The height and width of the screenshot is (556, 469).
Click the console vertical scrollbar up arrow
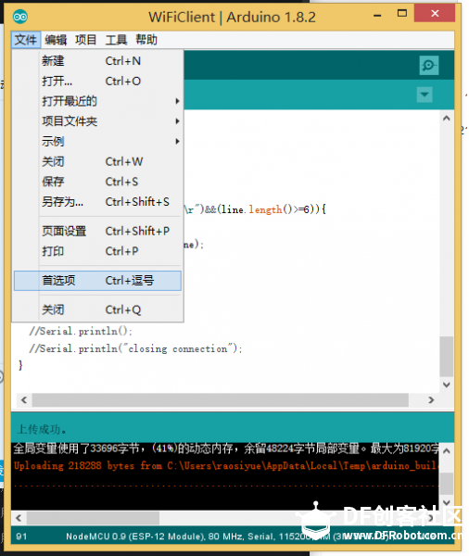click(x=447, y=451)
